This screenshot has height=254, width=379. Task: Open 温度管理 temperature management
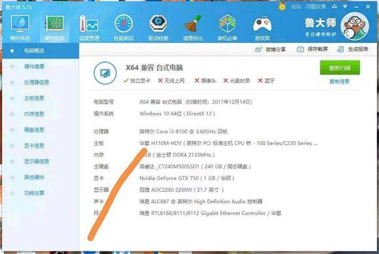tap(89, 28)
